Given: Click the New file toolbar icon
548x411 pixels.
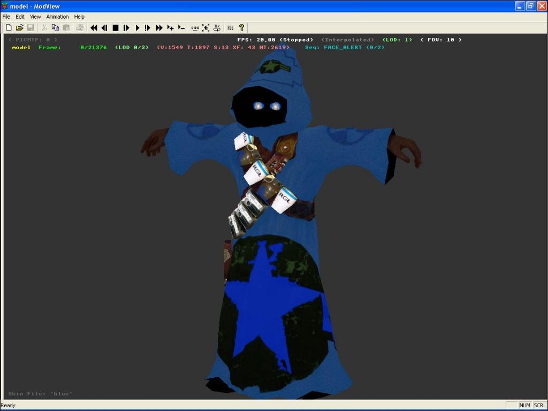Looking at the screenshot, I should (9, 28).
